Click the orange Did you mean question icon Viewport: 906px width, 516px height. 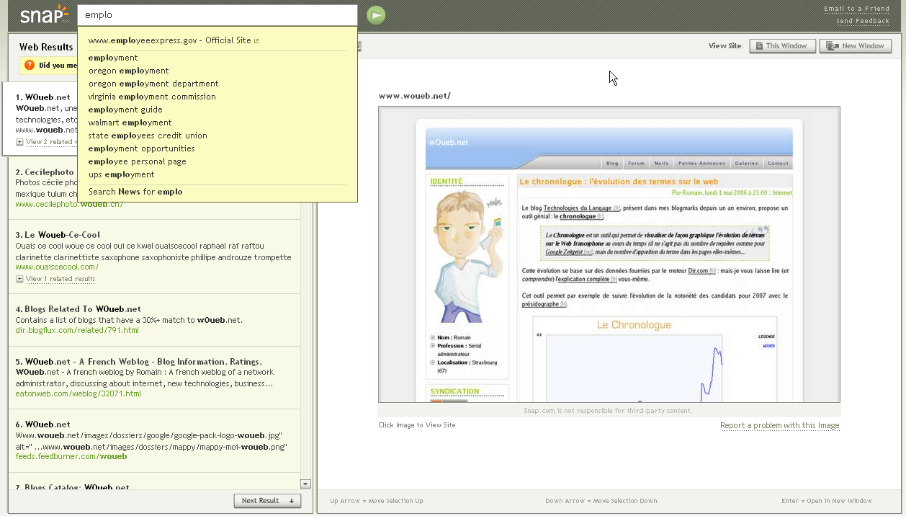(x=30, y=65)
